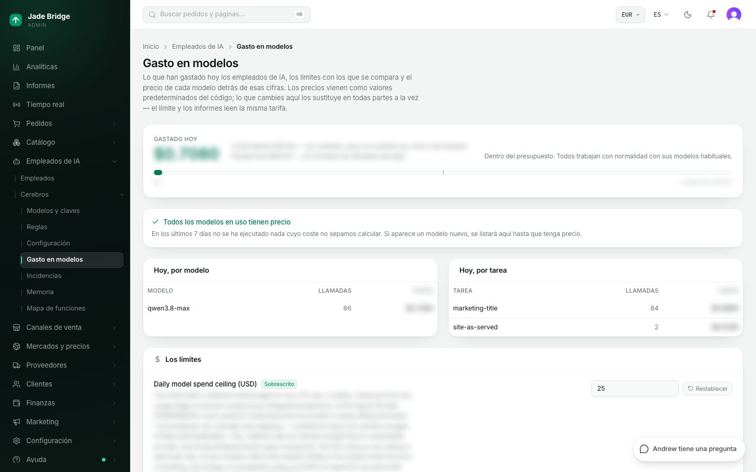The height and width of the screenshot is (472, 756).
Task: Collapse the Cerebros submenu chevron
Action: tap(122, 195)
